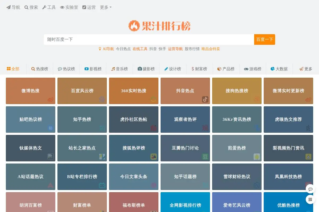The height and width of the screenshot is (212, 319).
Task: Click the pear icon on 梨视频热门资讯 card
Action: (x=308, y=157)
